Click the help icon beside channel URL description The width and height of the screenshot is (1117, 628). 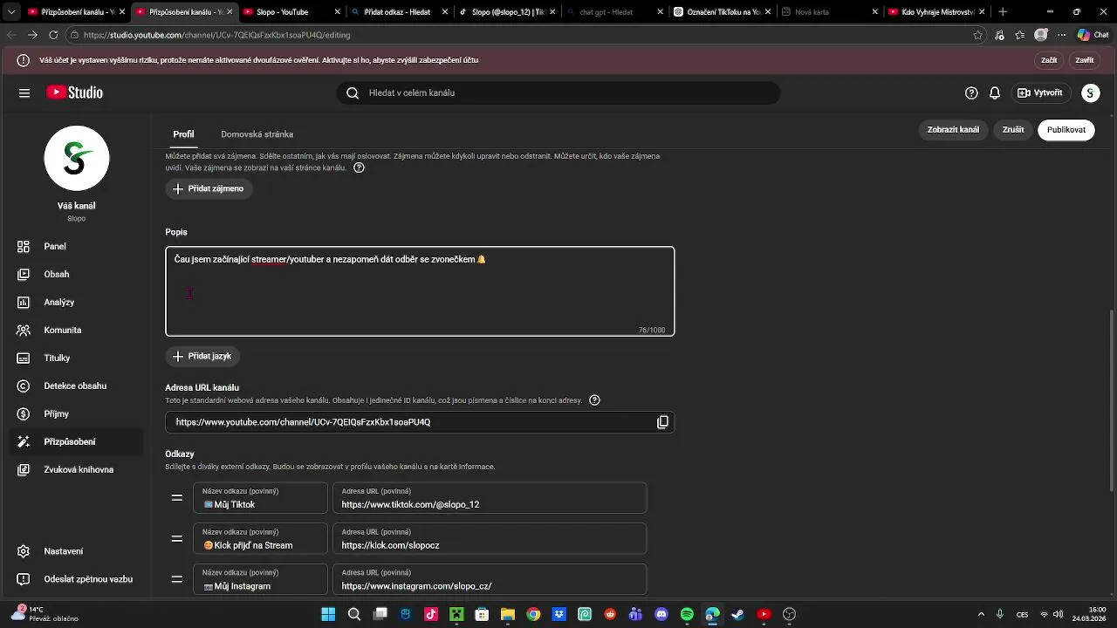(x=594, y=400)
